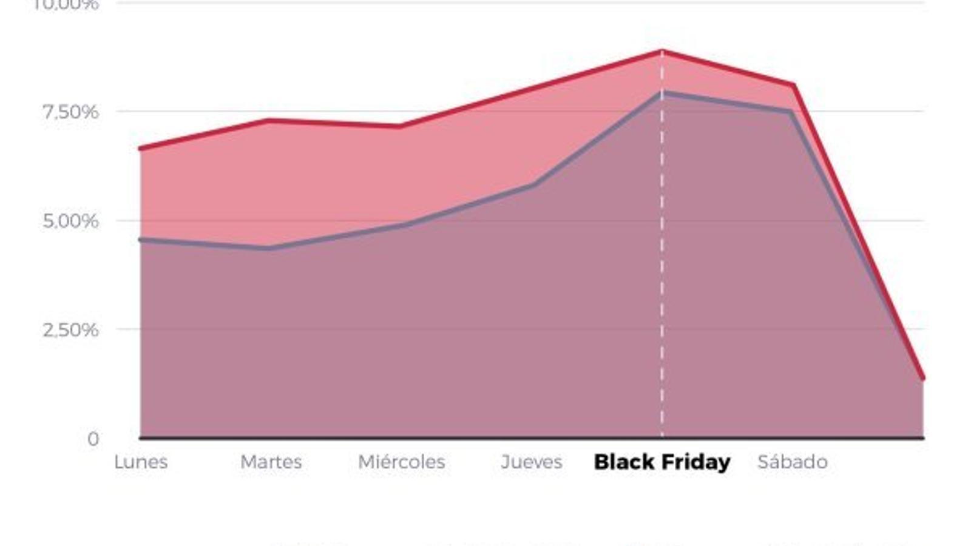Click the 0 y-axis label
The width and height of the screenshot is (971, 546).
pos(93,439)
